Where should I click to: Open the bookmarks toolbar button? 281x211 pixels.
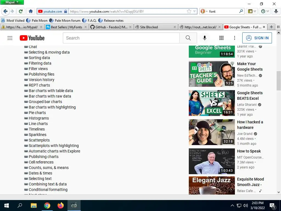coord(252,11)
